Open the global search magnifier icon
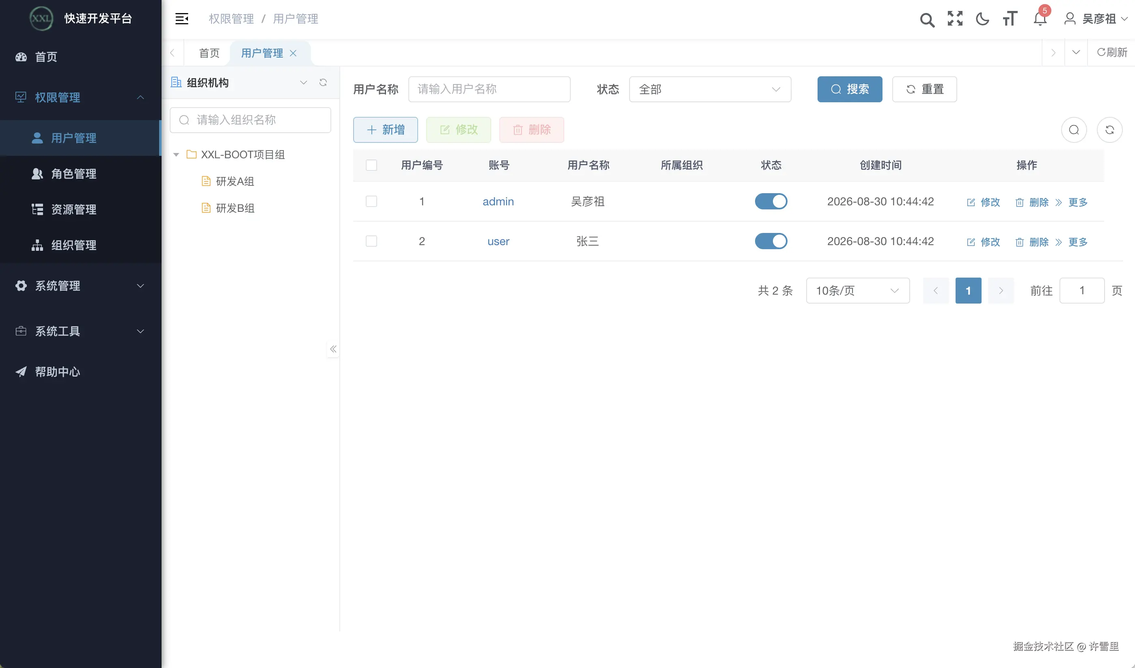This screenshot has width=1135, height=668. (x=927, y=19)
